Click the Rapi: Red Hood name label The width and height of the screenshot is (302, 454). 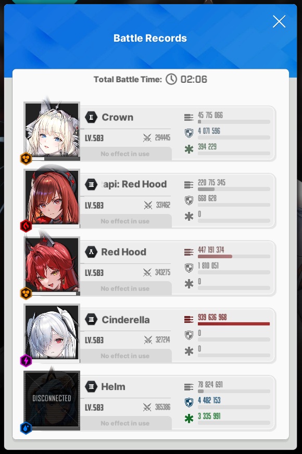tap(134, 184)
